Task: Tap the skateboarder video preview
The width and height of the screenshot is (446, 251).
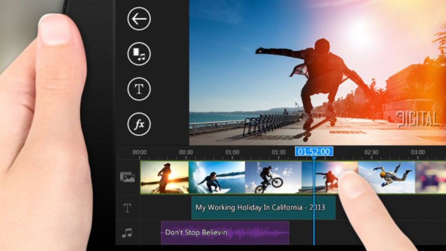Action: tap(317, 73)
